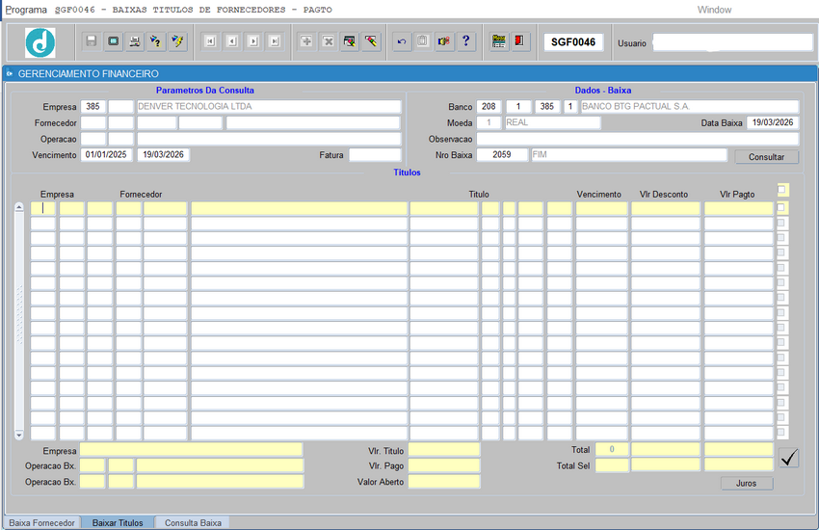Click the Execute Query lightning bolt icon

coord(177,41)
